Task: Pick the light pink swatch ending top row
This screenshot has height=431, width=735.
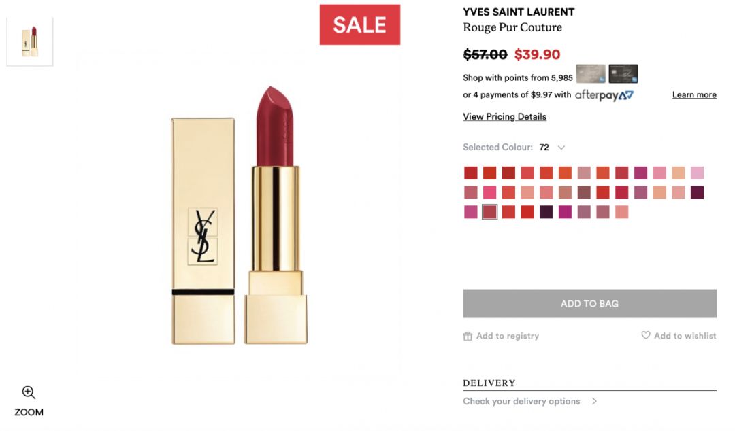Action: (697, 173)
